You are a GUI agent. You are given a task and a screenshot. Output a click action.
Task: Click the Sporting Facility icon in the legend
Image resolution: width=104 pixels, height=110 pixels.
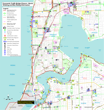[x=6, y=42]
